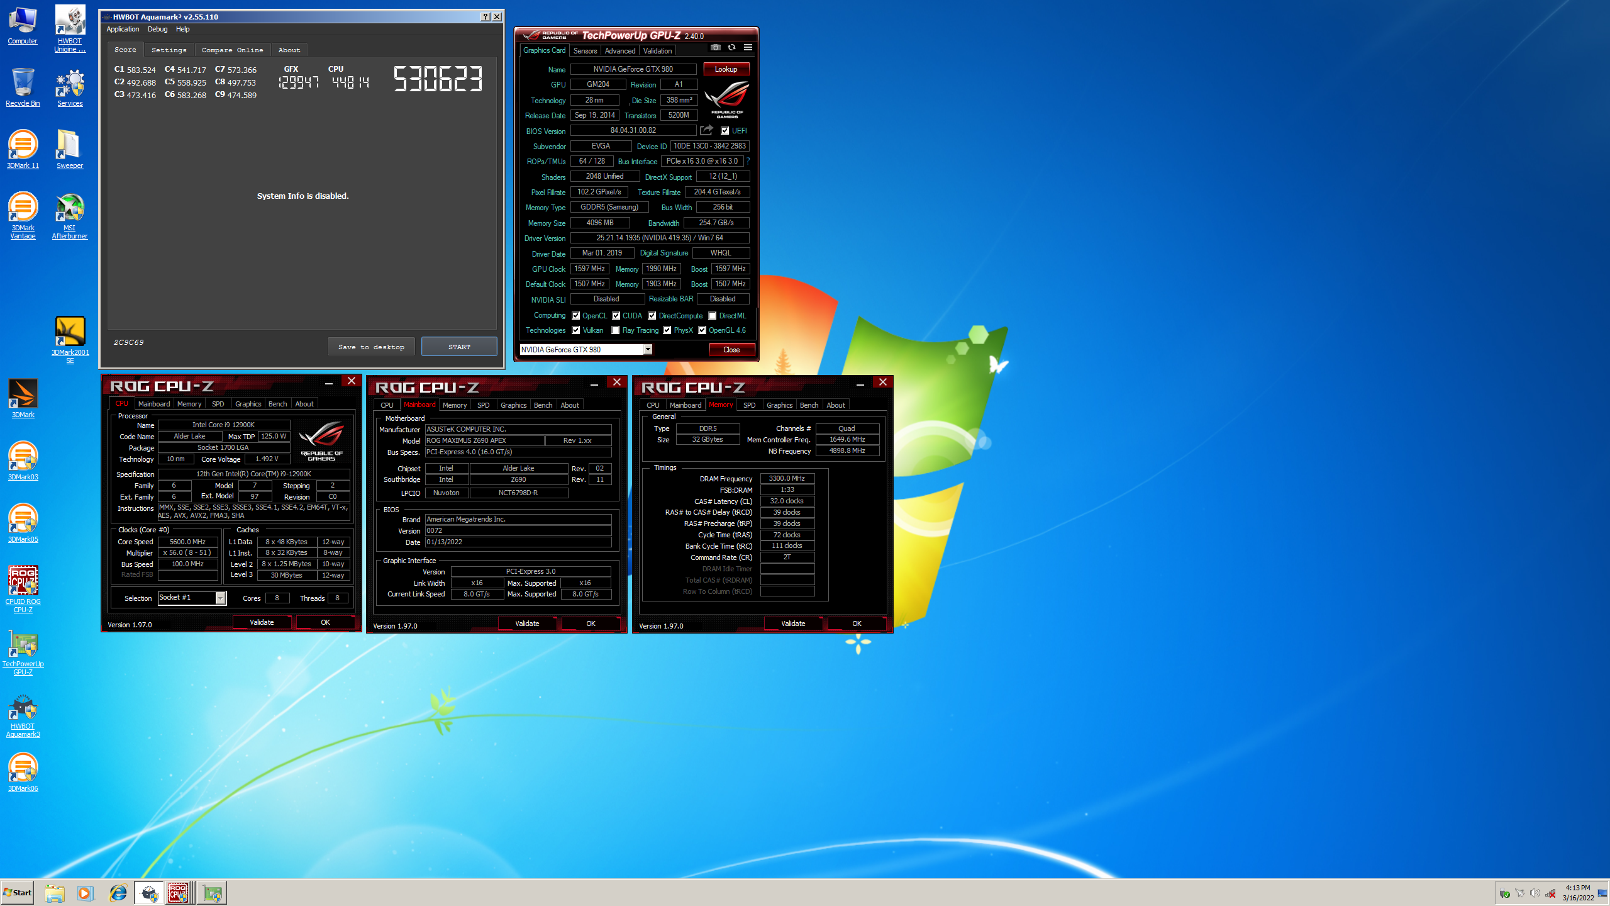The width and height of the screenshot is (1610, 906).
Task: Open the Application menu in Aquamark
Action: 123,29
